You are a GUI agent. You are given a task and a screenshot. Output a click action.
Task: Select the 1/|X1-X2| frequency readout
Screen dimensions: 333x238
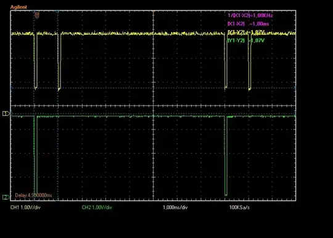pos(250,15)
